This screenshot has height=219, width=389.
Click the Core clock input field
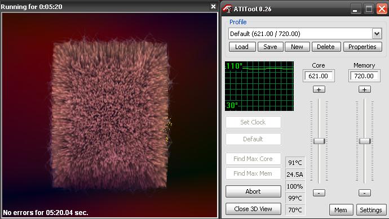(x=319, y=76)
